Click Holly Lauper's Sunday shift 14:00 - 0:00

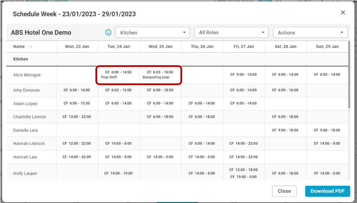[327, 173]
